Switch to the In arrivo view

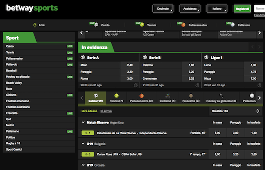click(106, 111)
